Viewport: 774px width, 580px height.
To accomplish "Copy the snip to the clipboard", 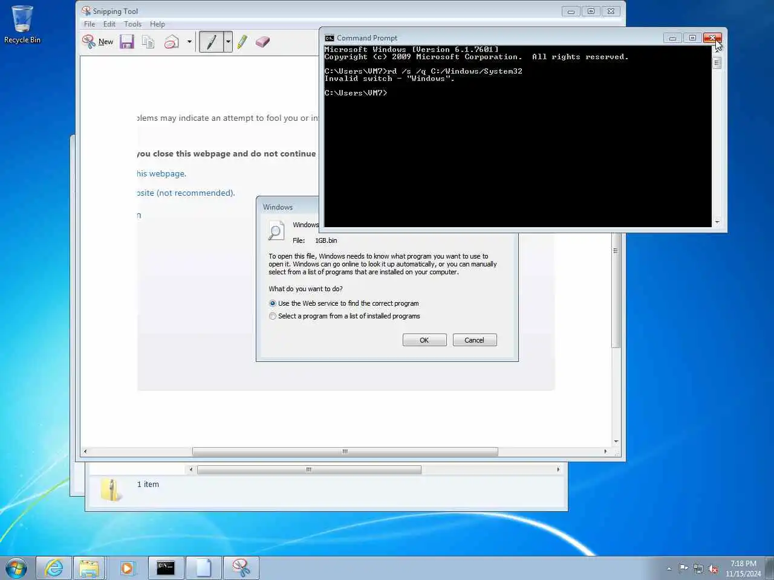I will coord(148,42).
